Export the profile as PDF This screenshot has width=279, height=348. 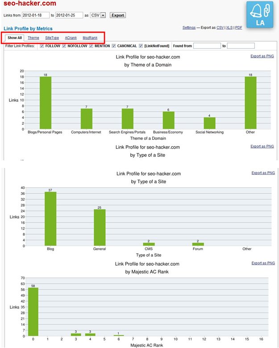(x=239, y=28)
